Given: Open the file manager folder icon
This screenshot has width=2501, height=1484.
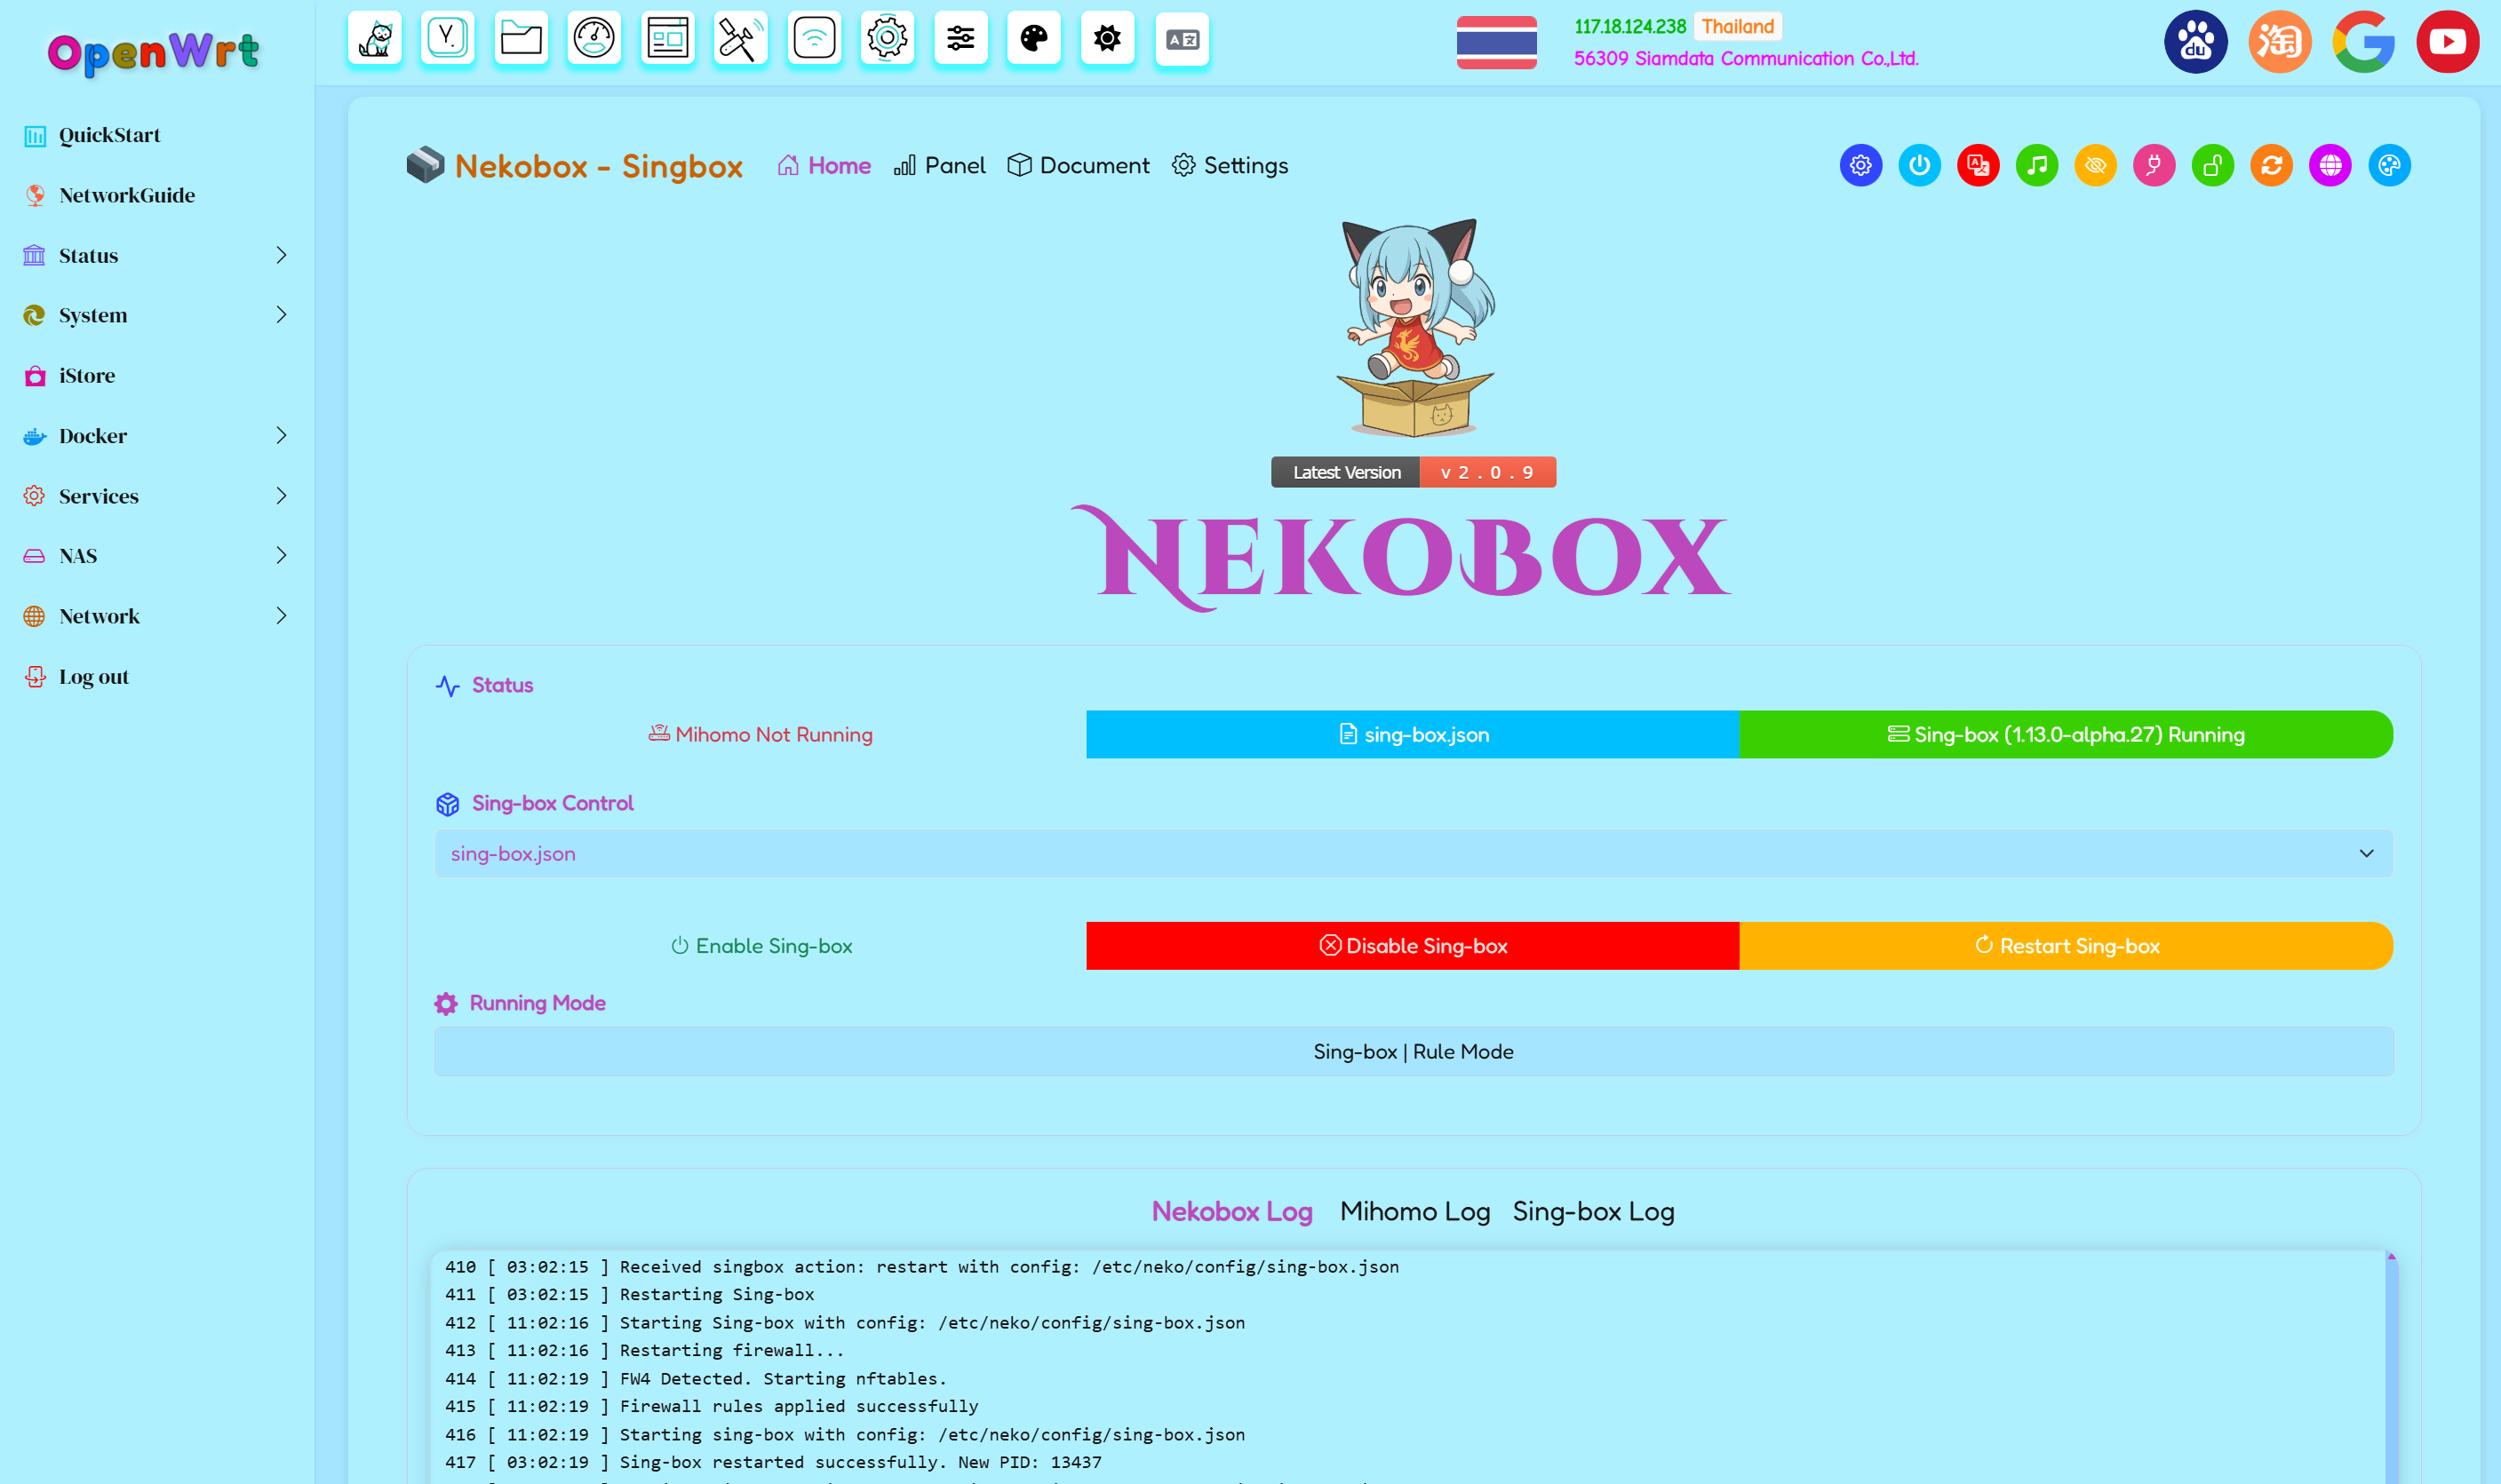Looking at the screenshot, I should (x=522, y=39).
